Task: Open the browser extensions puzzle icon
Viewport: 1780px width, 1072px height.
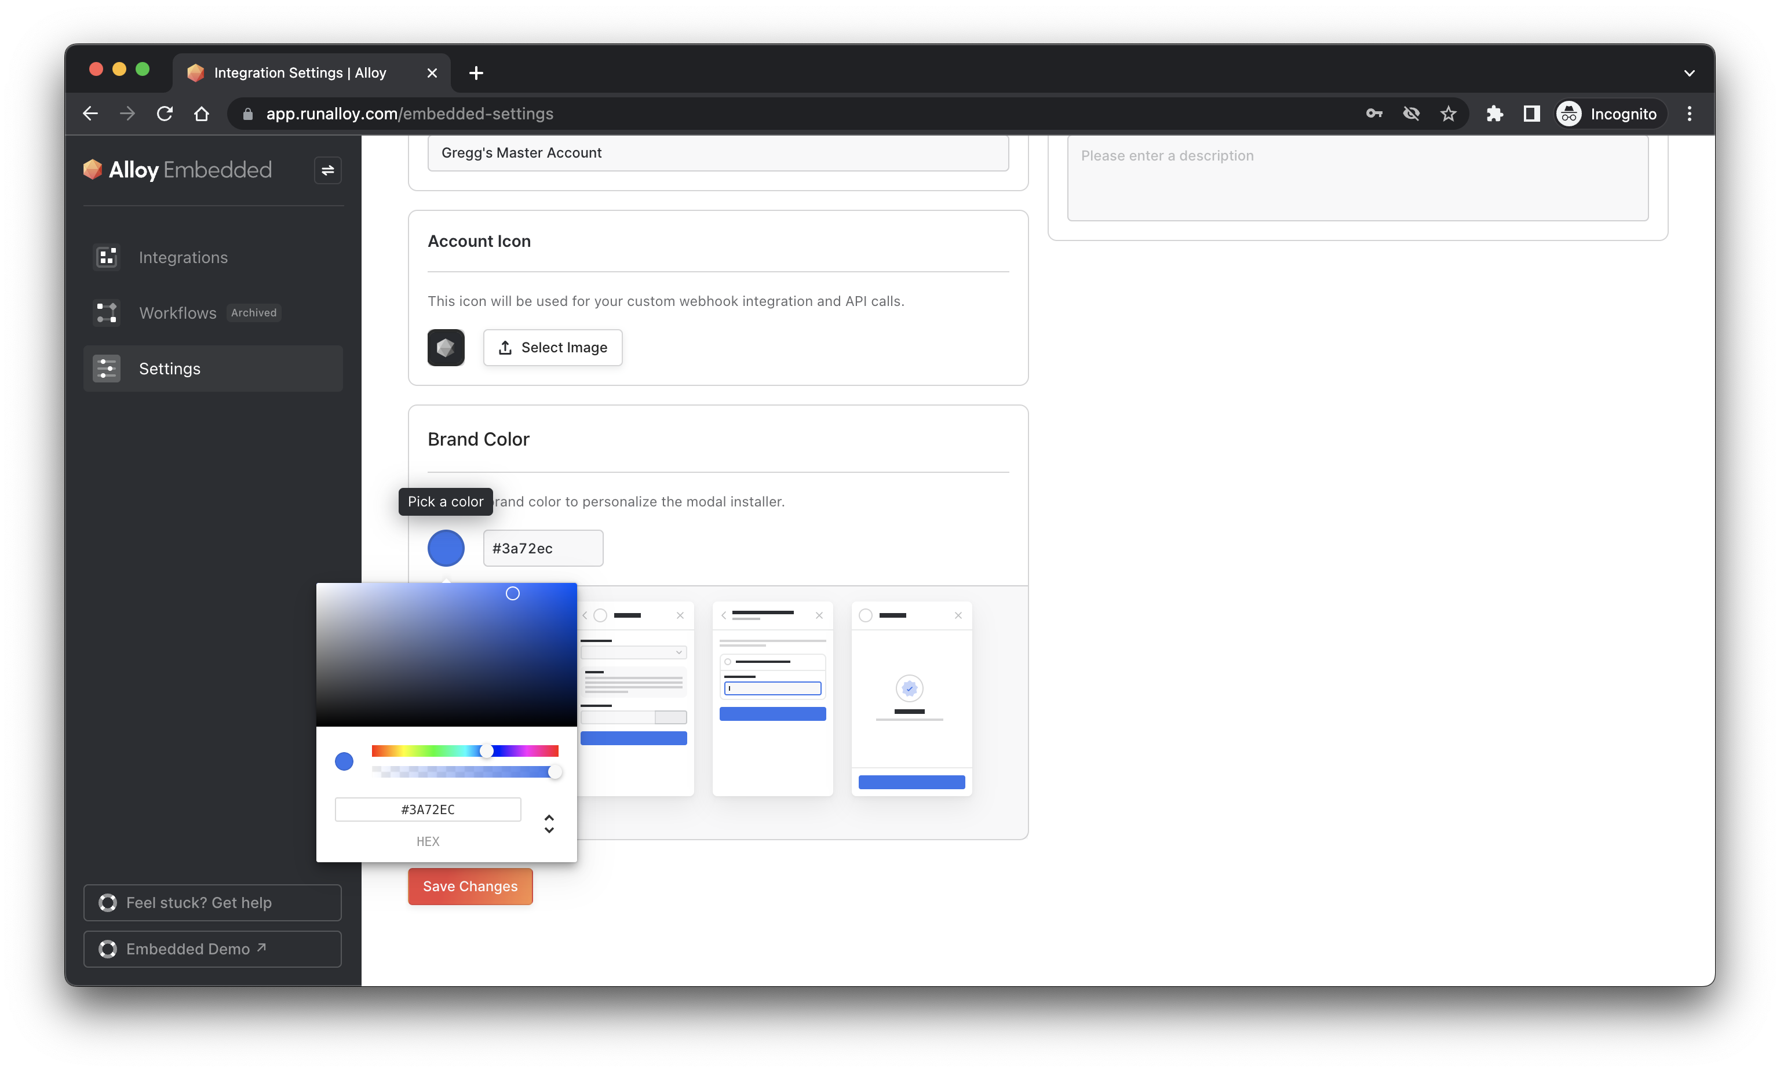Action: [1494, 114]
